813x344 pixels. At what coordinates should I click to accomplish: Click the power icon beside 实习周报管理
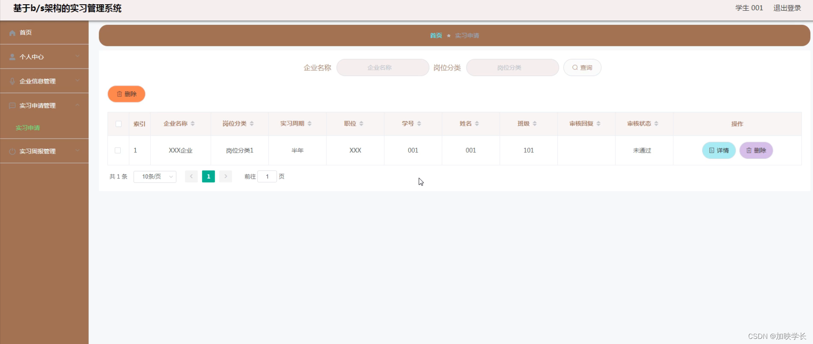[x=12, y=151]
